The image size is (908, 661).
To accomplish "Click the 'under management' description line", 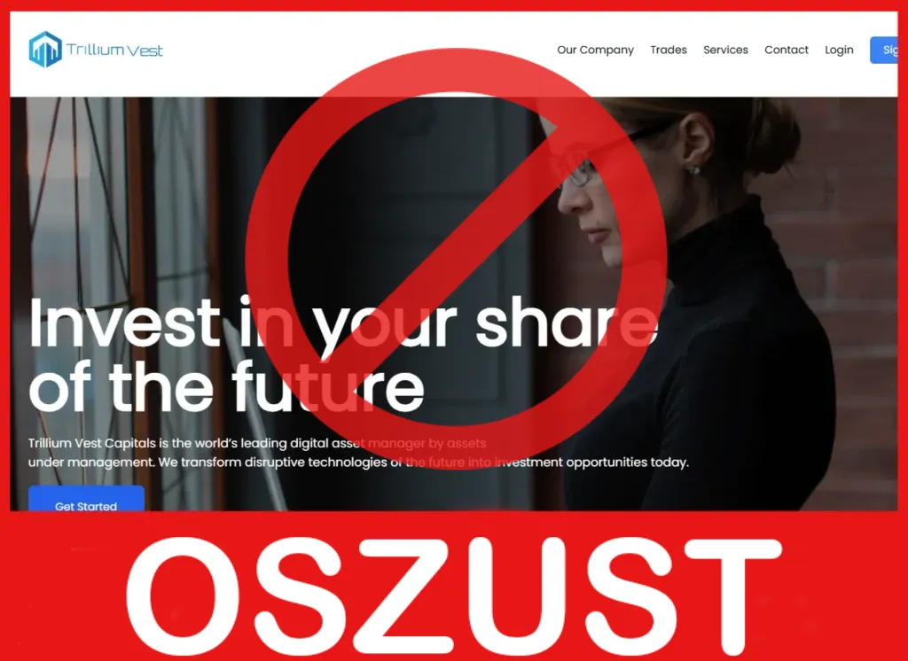I will [358, 462].
